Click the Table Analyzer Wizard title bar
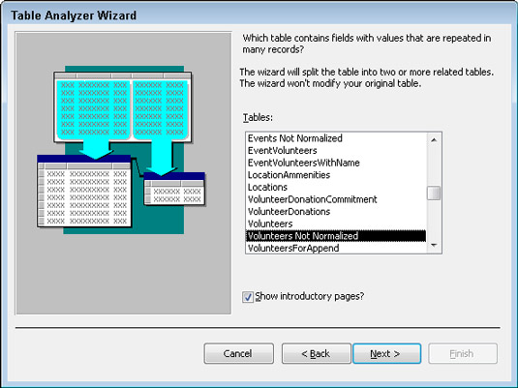This screenshot has height=388, width=518. [x=259, y=15]
